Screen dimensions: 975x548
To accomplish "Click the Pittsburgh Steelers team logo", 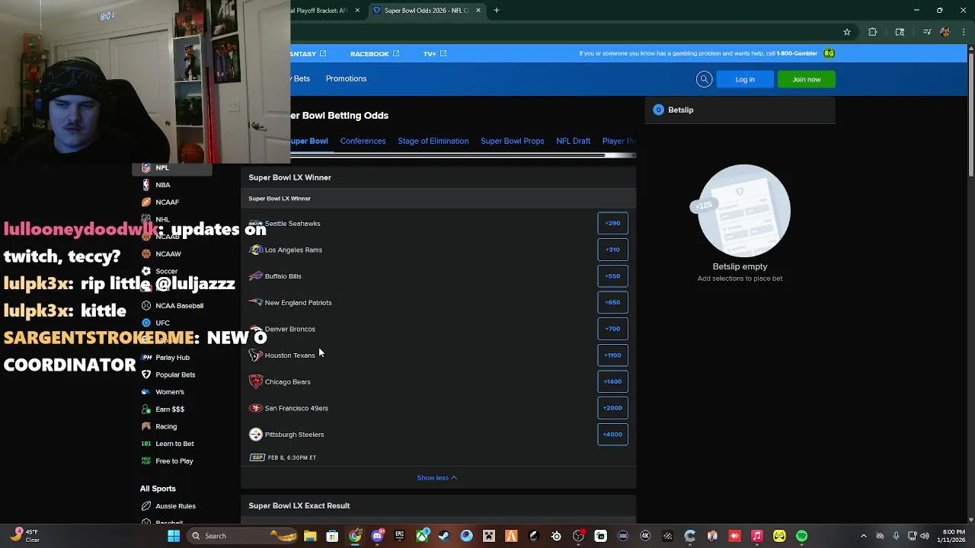I will [x=256, y=435].
